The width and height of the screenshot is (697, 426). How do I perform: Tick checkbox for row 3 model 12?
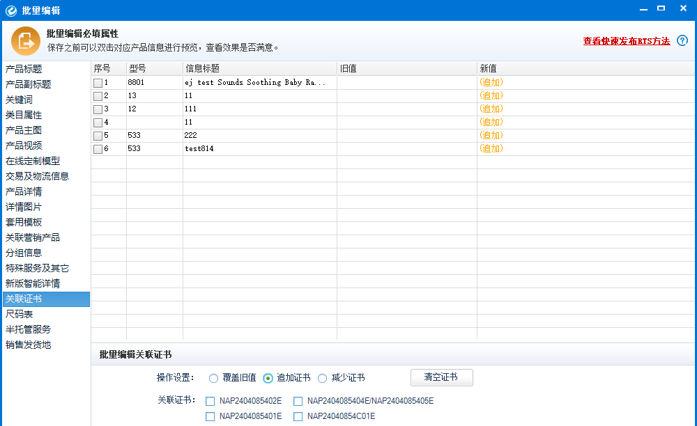click(98, 109)
